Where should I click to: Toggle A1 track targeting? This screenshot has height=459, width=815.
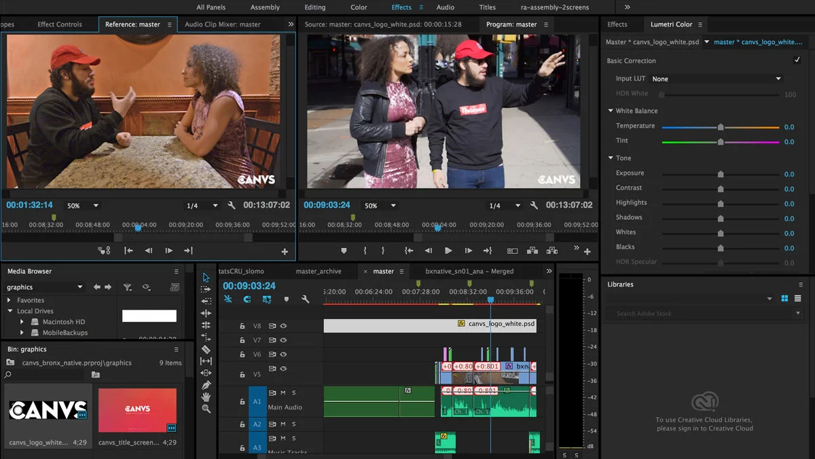[x=257, y=401]
